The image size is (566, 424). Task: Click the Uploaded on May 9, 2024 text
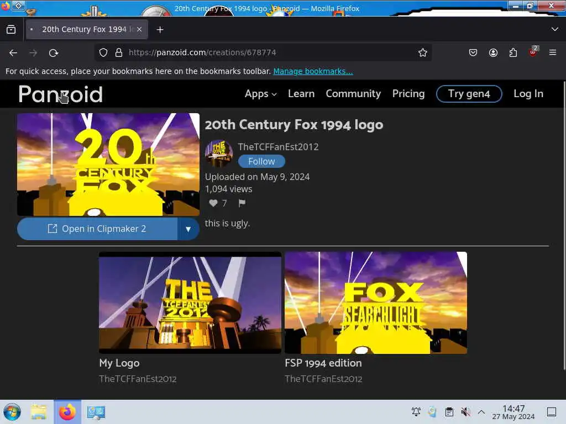(258, 177)
